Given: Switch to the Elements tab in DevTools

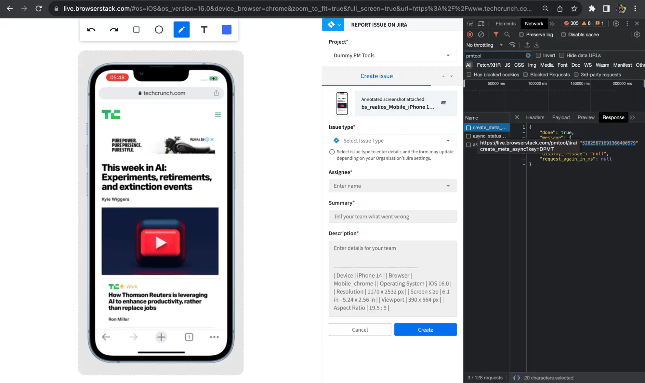Looking at the screenshot, I should point(505,24).
